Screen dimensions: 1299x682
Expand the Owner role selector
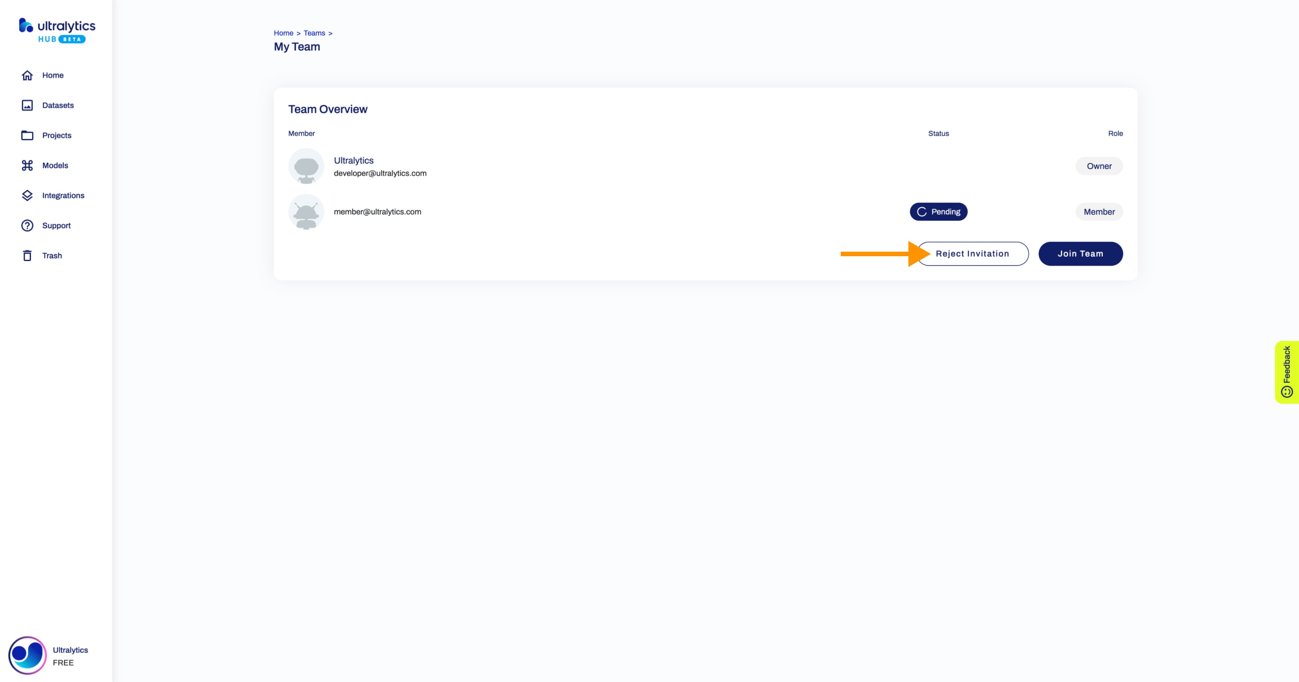[x=1099, y=166]
